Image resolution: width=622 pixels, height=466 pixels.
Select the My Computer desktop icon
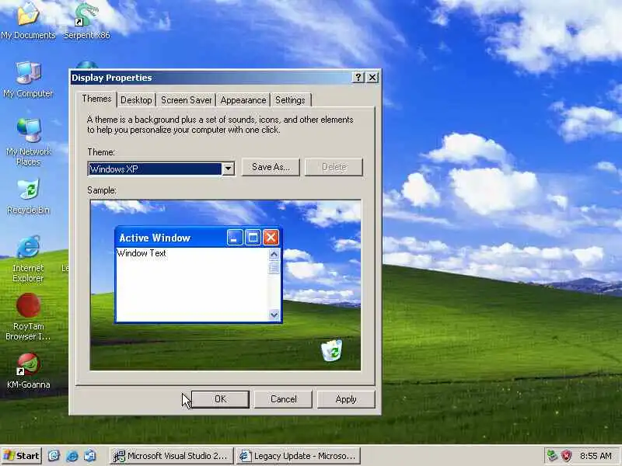28,79
